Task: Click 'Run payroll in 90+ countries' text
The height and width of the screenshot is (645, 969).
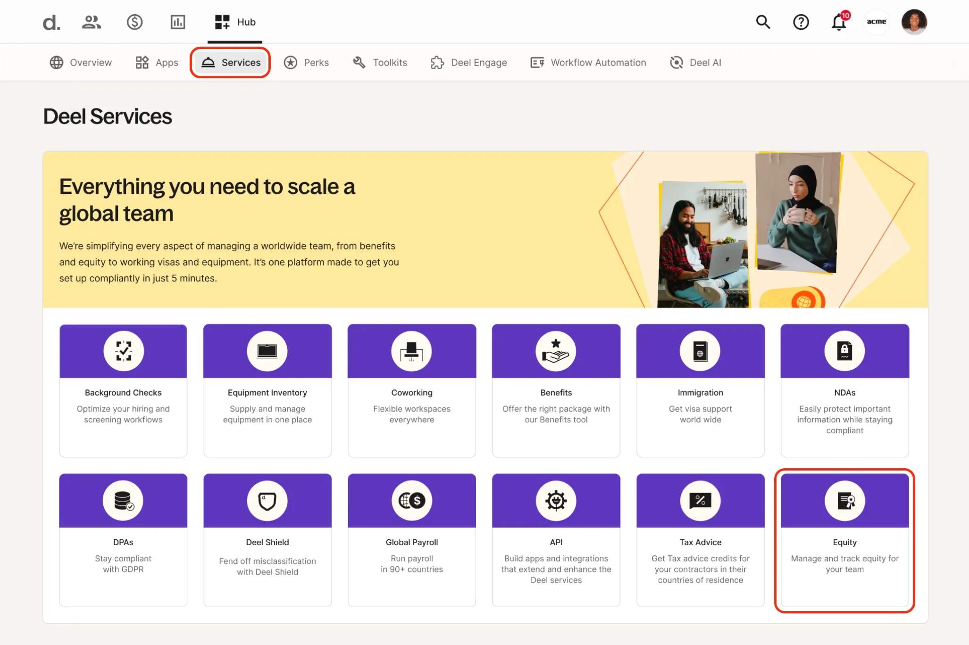Action: pyautogui.click(x=412, y=564)
